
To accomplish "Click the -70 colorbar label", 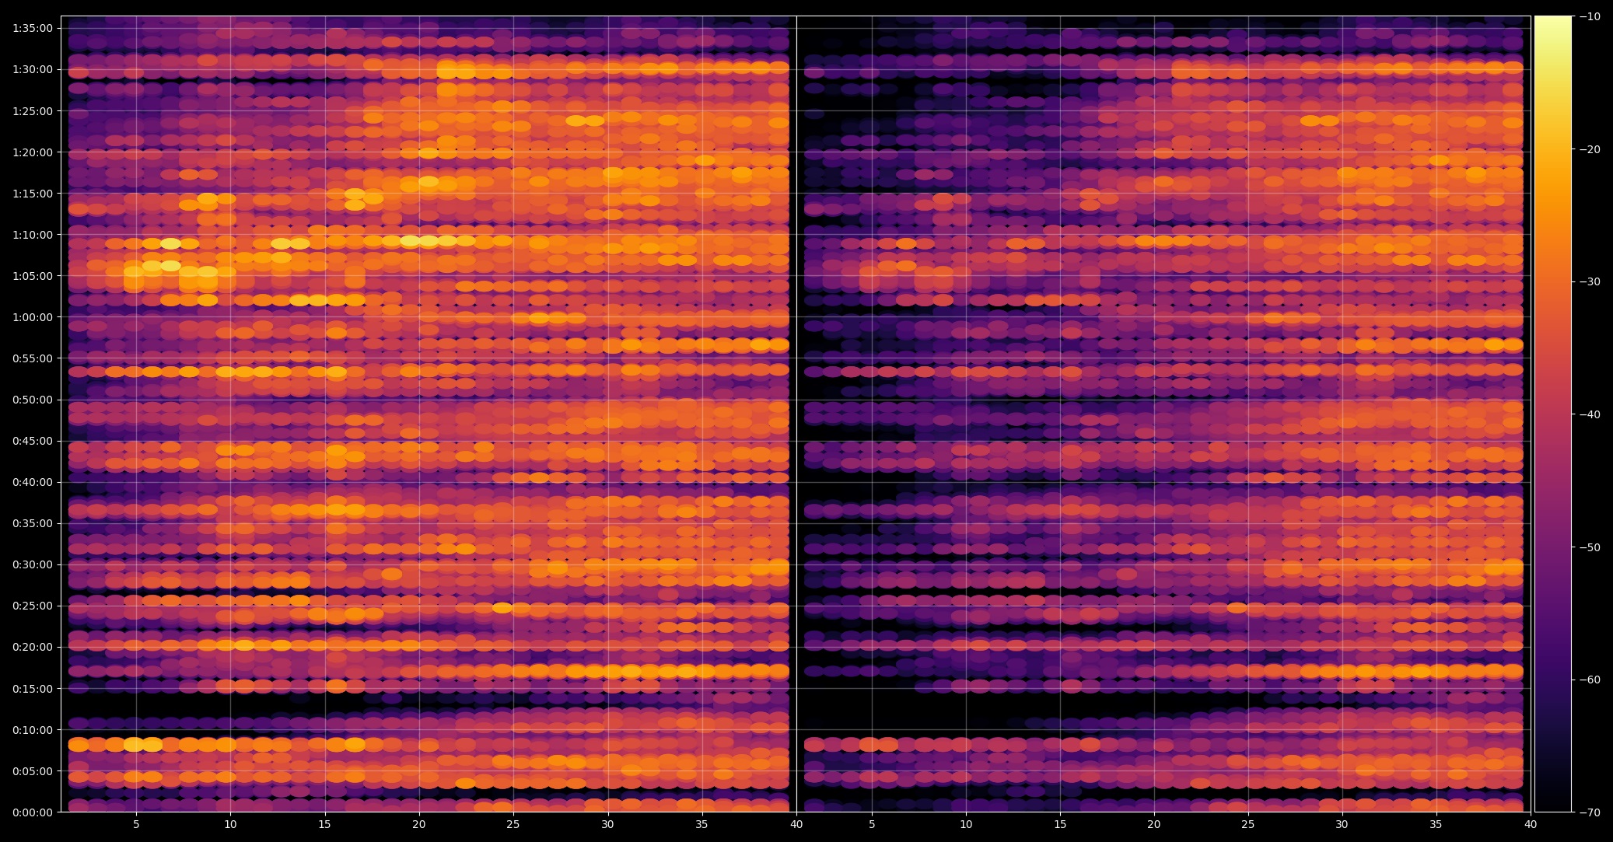I will pyautogui.click(x=1591, y=812).
